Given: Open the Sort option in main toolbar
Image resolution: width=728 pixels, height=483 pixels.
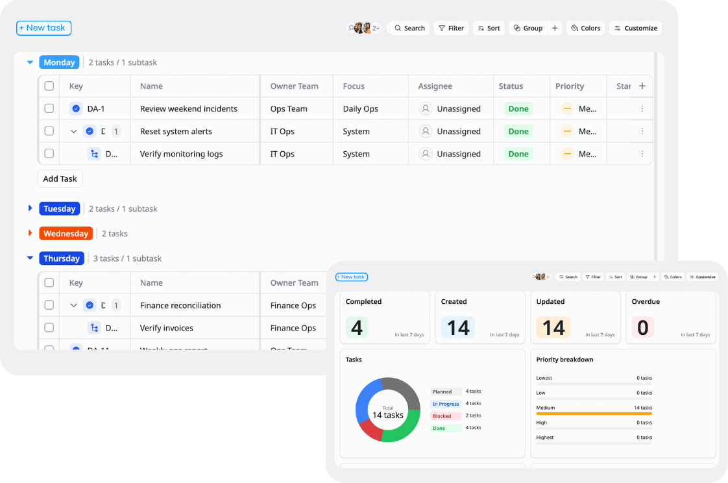Looking at the screenshot, I should (x=489, y=28).
